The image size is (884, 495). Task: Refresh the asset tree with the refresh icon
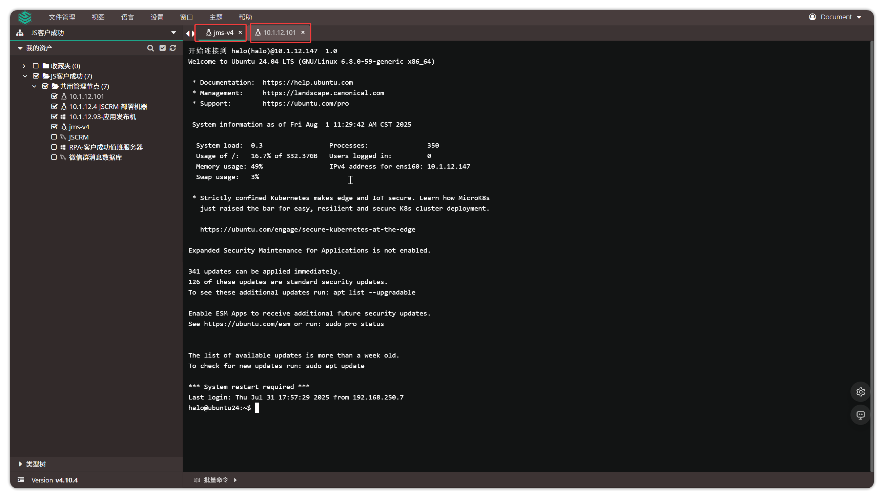pyautogui.click(x=172, y=48)
